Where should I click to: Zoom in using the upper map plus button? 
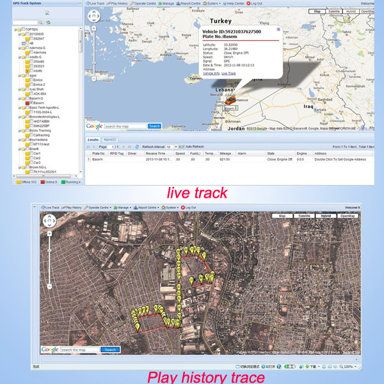[x=94, y=28]
